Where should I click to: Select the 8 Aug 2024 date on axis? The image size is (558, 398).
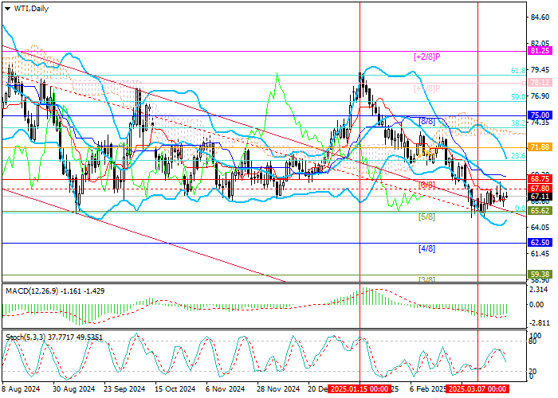[x=22, y=389]
